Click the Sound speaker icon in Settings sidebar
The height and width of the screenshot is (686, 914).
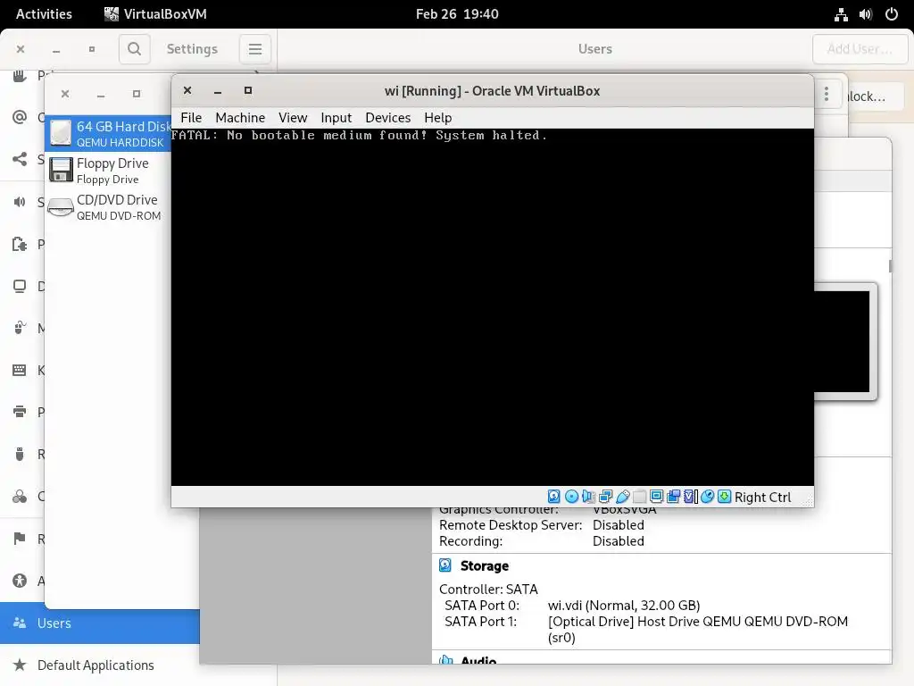[20, 202]
